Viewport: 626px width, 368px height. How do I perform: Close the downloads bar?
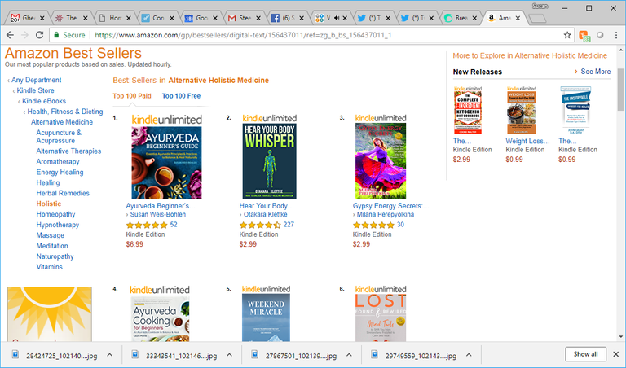coord(616,354)
